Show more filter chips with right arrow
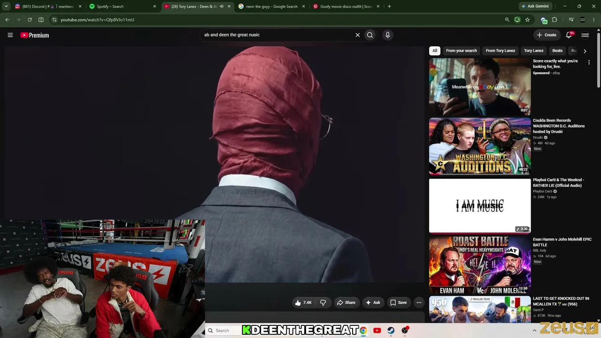Image resolution: width=601 pixels, height=338 pixels. [x=585, y=51]
